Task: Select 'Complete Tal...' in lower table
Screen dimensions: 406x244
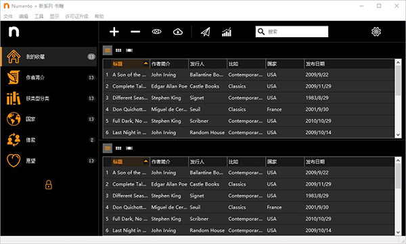Action: click(129, 184)
